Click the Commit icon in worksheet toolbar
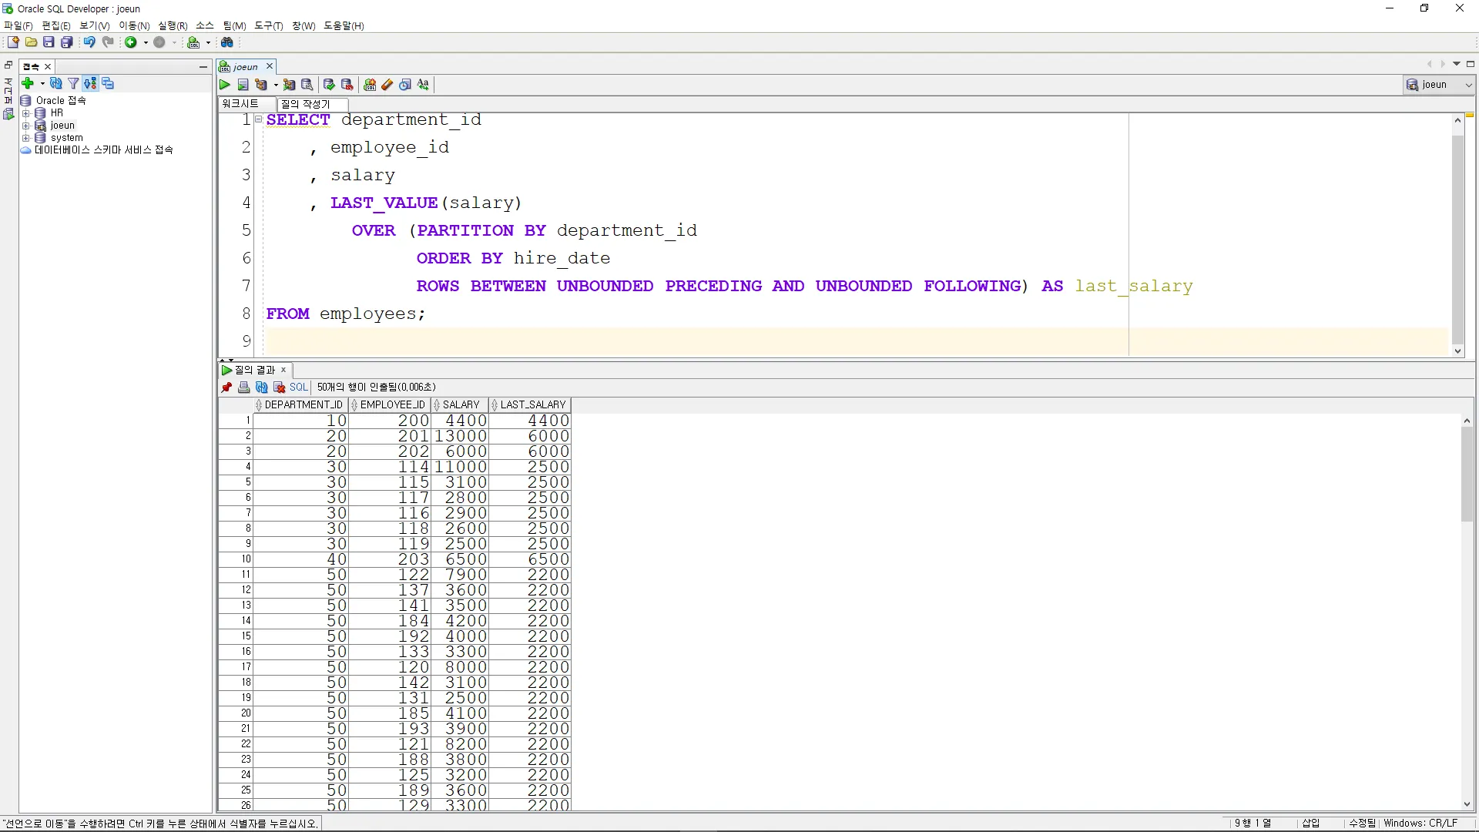The width and height of the screenshot is (1479, 832). 329,85
